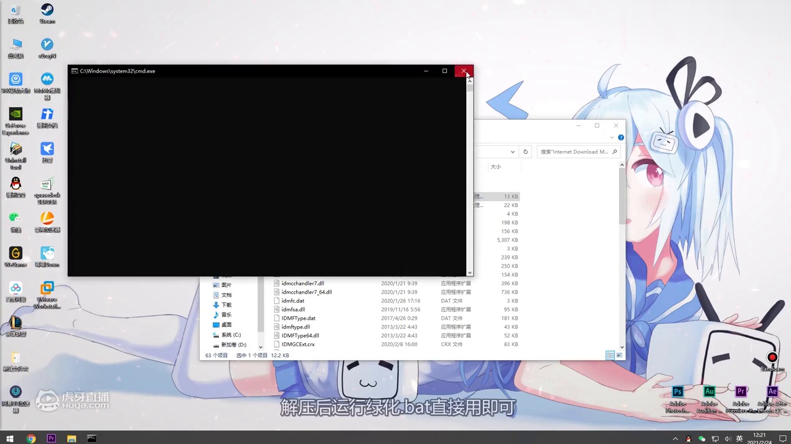The height and width of the screenshot is (444, 791).
Task: Open Explorer help question mark
Action: point(620,137)
